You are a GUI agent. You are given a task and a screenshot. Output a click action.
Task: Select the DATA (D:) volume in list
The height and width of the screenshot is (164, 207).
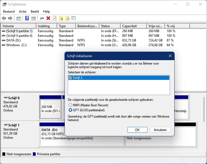pyautogui.click(x=13, y=40)
